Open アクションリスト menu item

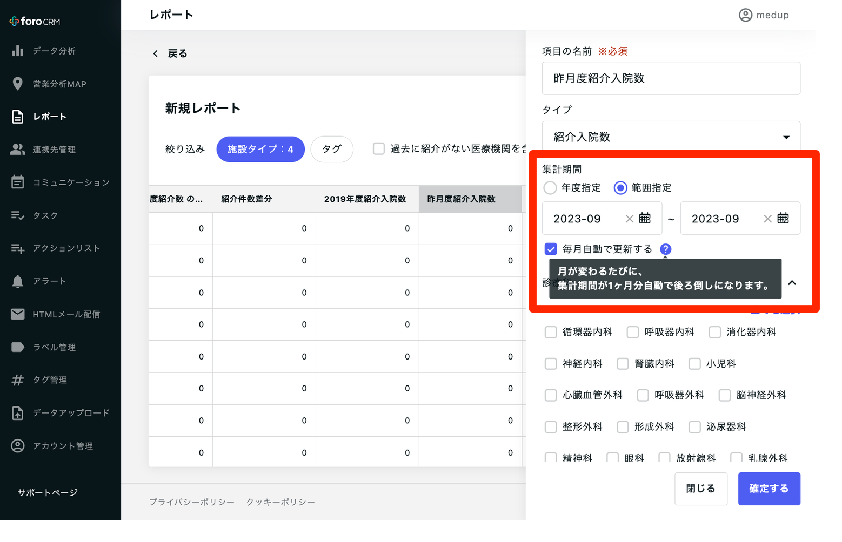coord(66,248)
